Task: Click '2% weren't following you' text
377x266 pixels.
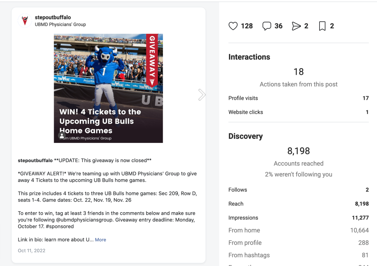Action: pos(299,174)
